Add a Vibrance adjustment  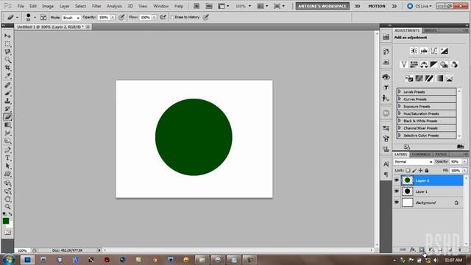click(x=404, y=64)
